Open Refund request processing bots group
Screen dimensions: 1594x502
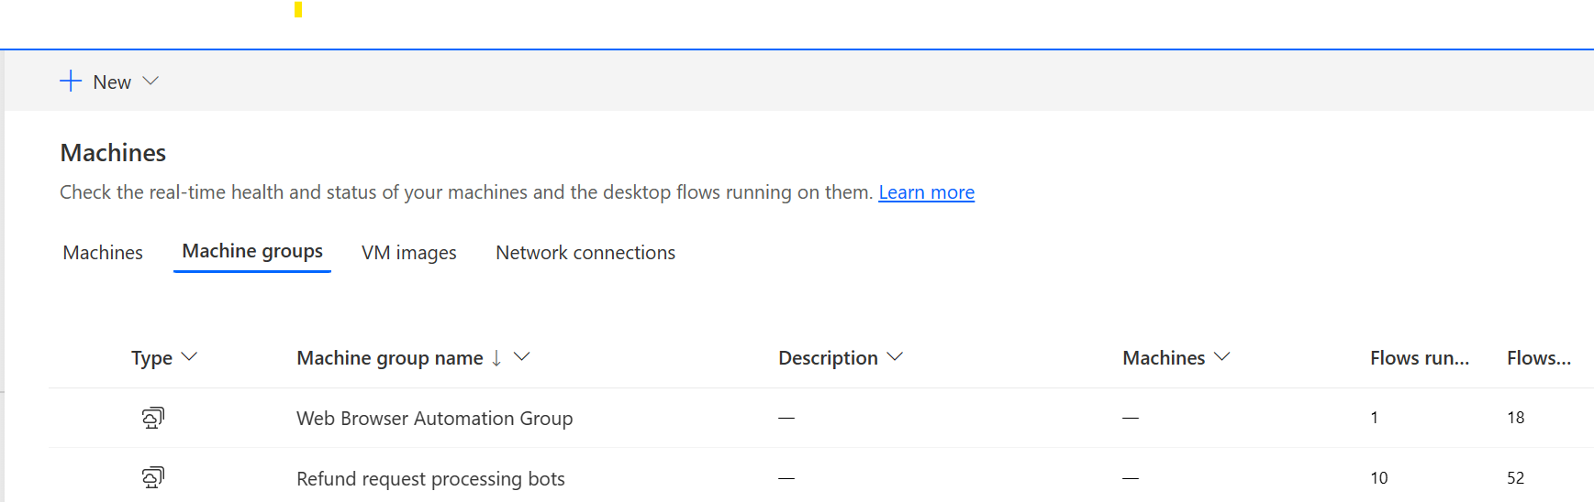tap(430, 479)
